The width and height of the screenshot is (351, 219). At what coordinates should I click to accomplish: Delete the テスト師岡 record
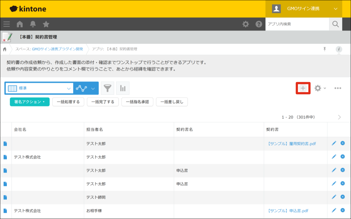click(x=342, y=197)
